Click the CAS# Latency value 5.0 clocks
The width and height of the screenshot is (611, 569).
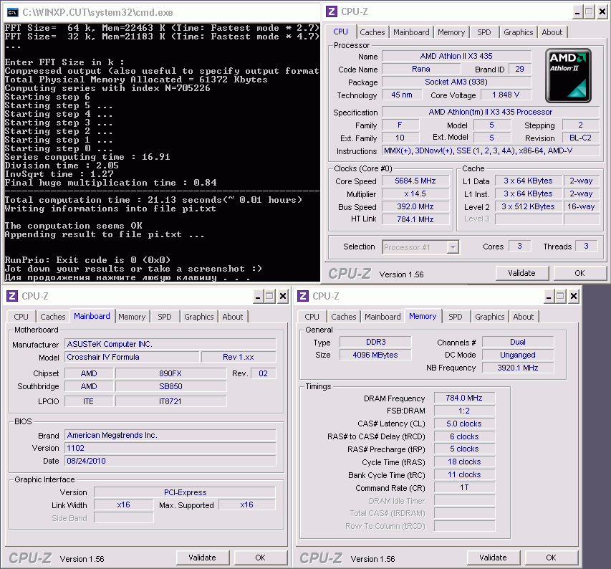(x=464, y=424)
